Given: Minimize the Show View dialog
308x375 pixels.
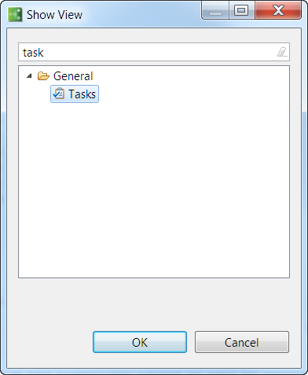Looking at the screenshot, I should (215, 10).
